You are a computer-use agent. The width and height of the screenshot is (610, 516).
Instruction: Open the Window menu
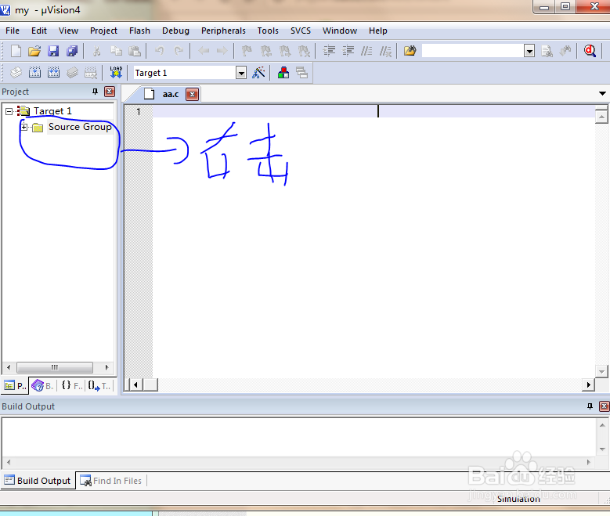click(340, 31)
